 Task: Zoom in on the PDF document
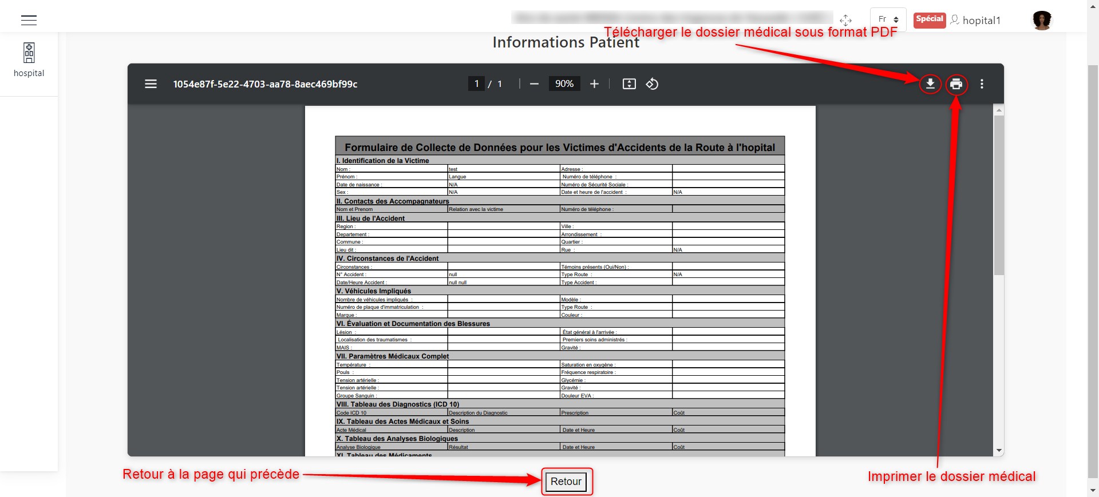click(x=594, y=84)
